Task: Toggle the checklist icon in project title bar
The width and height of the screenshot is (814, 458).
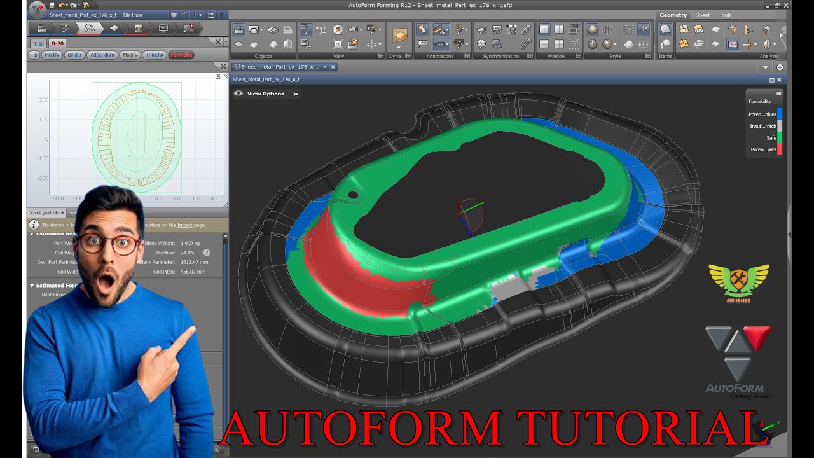Action: pyautogui.click(x=211, y=15)
